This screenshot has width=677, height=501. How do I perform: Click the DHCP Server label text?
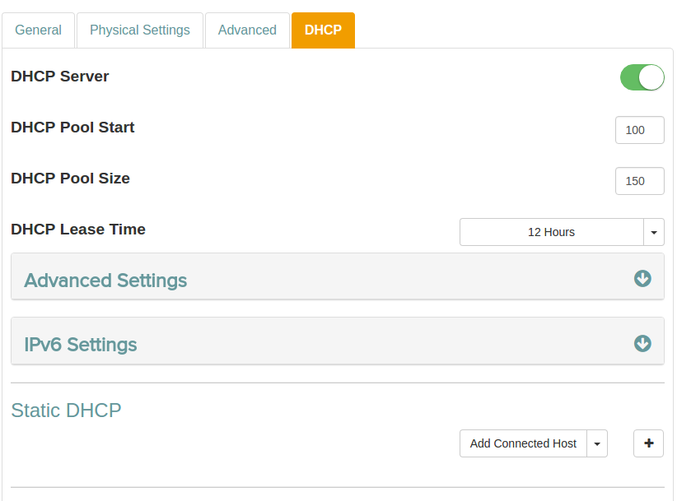pyautogui.click(x=60, y=77)
